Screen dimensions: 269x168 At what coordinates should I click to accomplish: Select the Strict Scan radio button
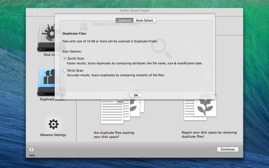coord(65,71)
